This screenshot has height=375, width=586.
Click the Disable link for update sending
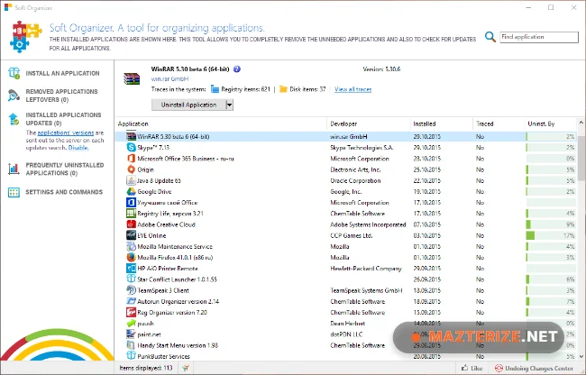[x=78, y=148]
